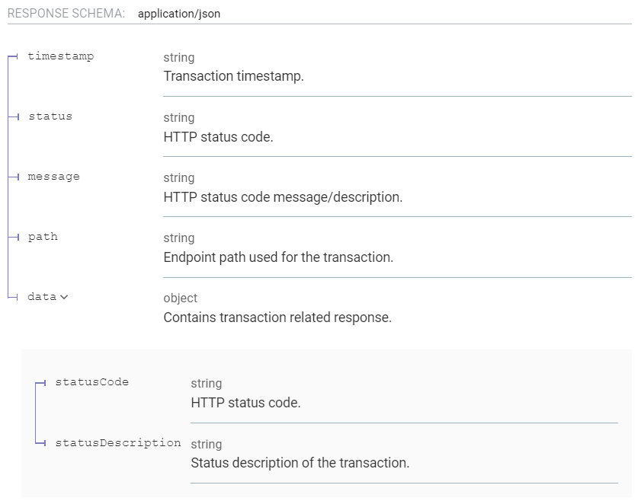Select the timestamp property name
This screenshot has height=501, width=638.
(59, 56)
